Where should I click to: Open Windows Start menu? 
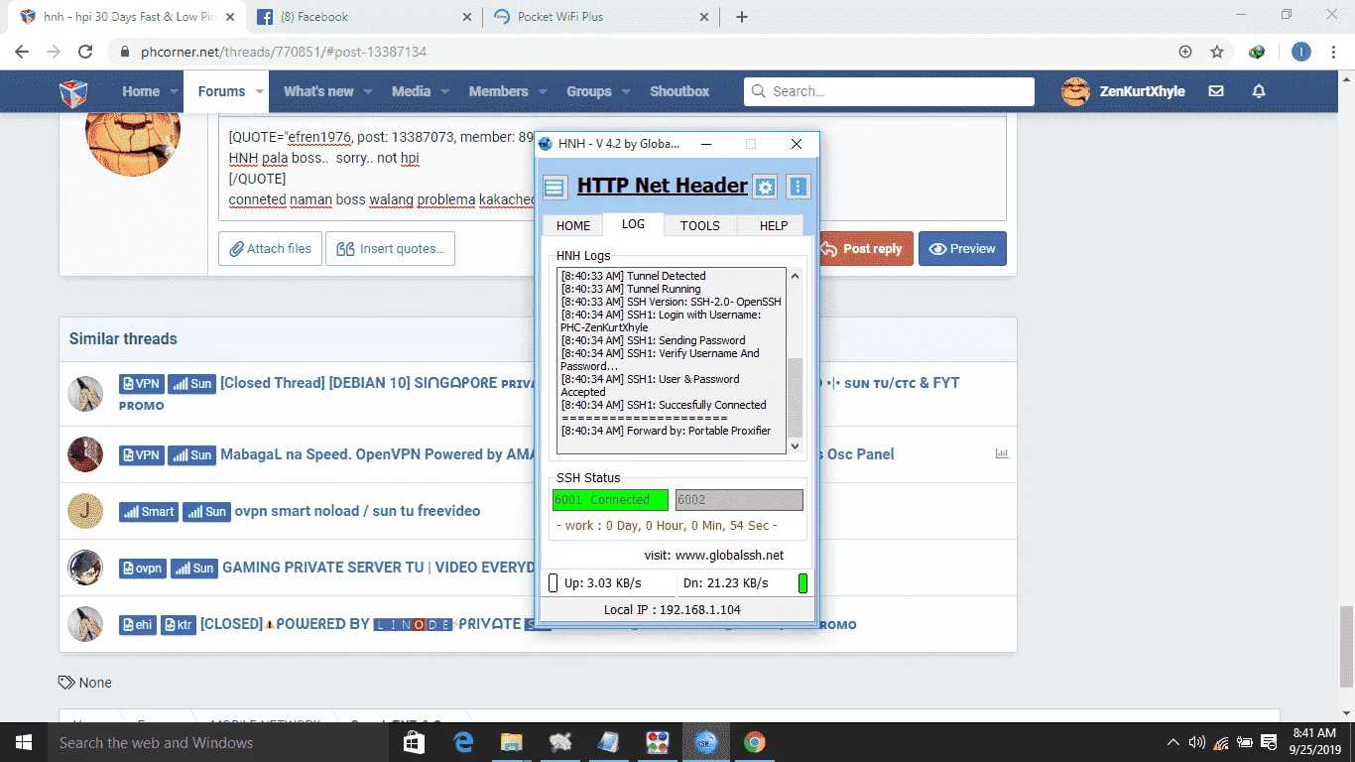pyautogui.click(x=24, y=742)
